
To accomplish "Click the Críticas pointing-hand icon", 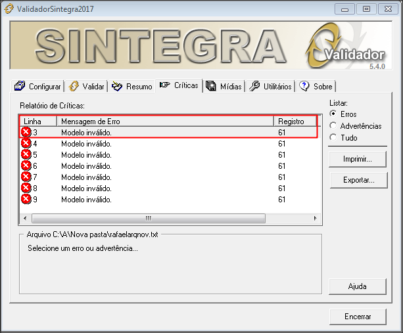I will click(x=165, y=85).
